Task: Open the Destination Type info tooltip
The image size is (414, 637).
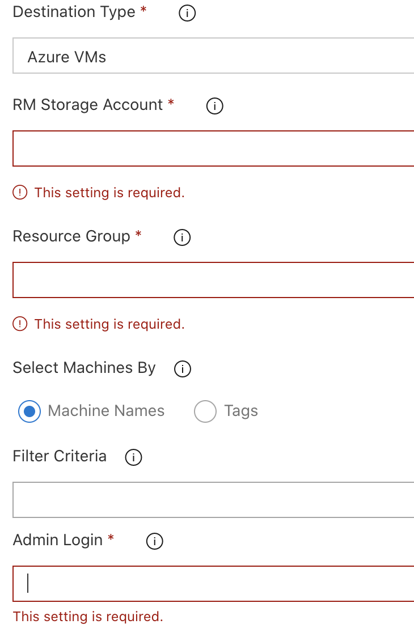Action: [187, 12]
